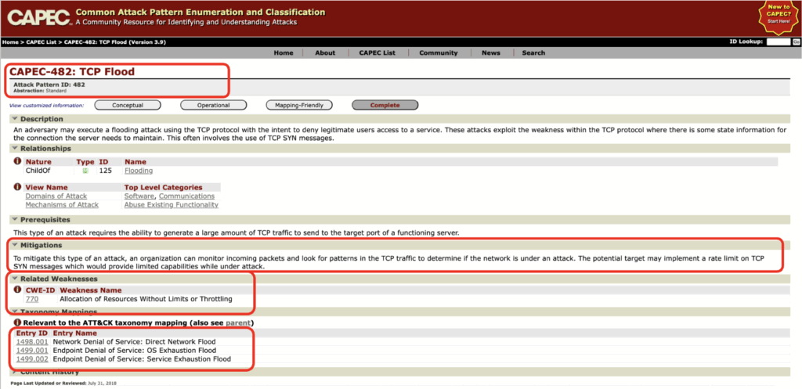Click the info icon beside CWE-ID

click(x=18, y=290)
